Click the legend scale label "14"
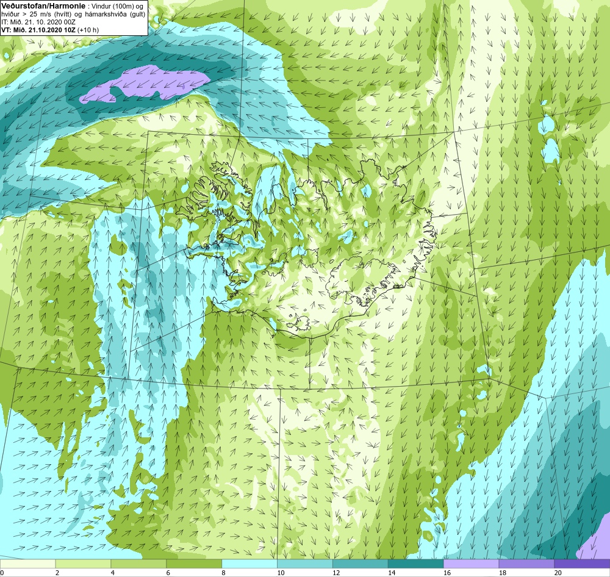The image size is (610, 577). click(392, 573)
